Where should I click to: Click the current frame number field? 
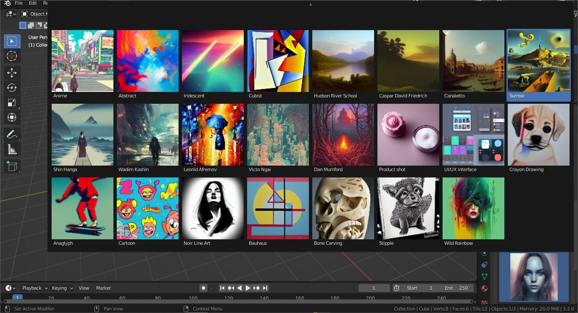374,288
